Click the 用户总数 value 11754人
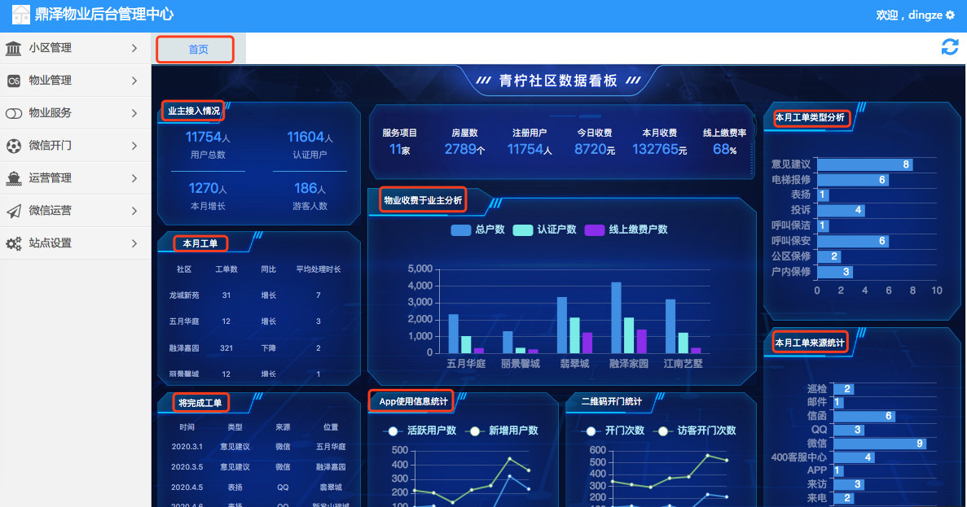Viewport: 967px width, 507px height. click(x=208, y=138)
